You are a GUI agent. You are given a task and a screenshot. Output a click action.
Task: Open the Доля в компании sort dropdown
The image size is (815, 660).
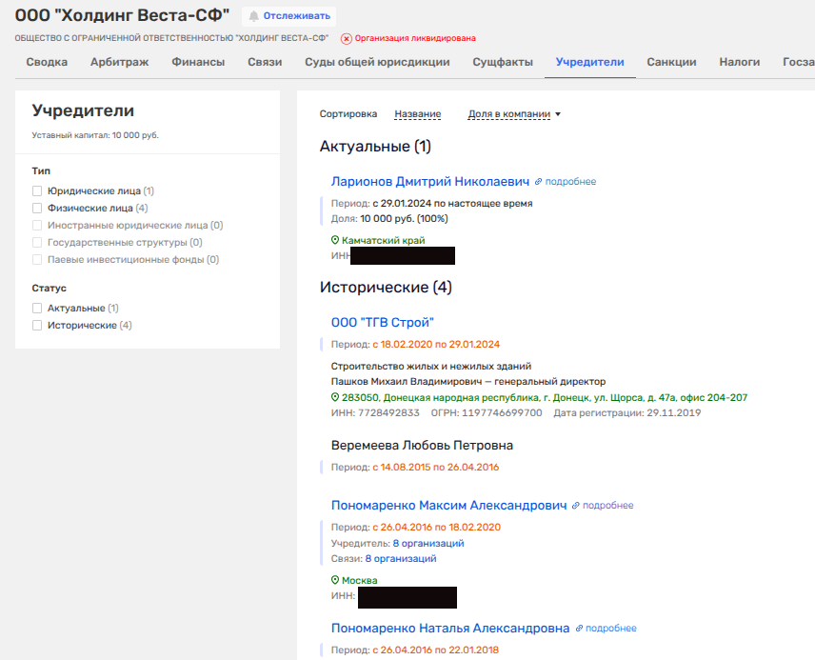[514, 114]
